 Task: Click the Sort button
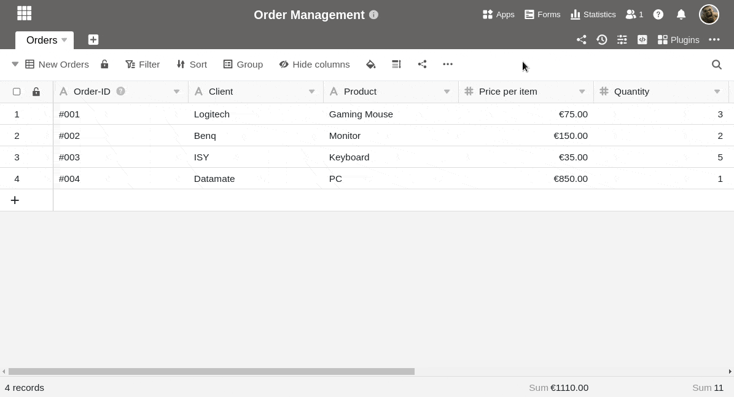(x=192, y=65)
